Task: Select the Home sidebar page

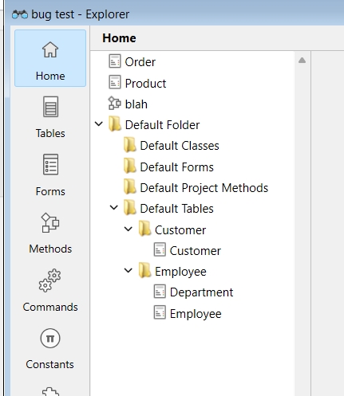Action: 50,58
